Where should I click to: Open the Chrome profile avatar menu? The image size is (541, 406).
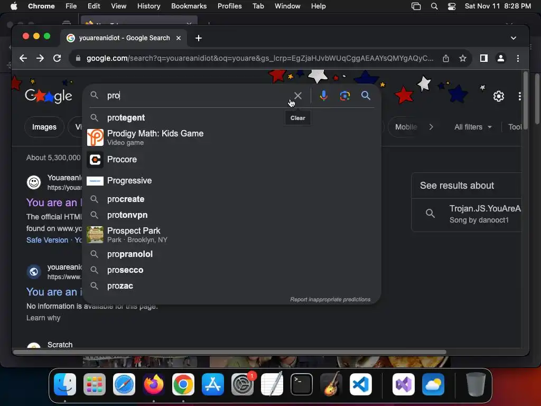(501, 58)
